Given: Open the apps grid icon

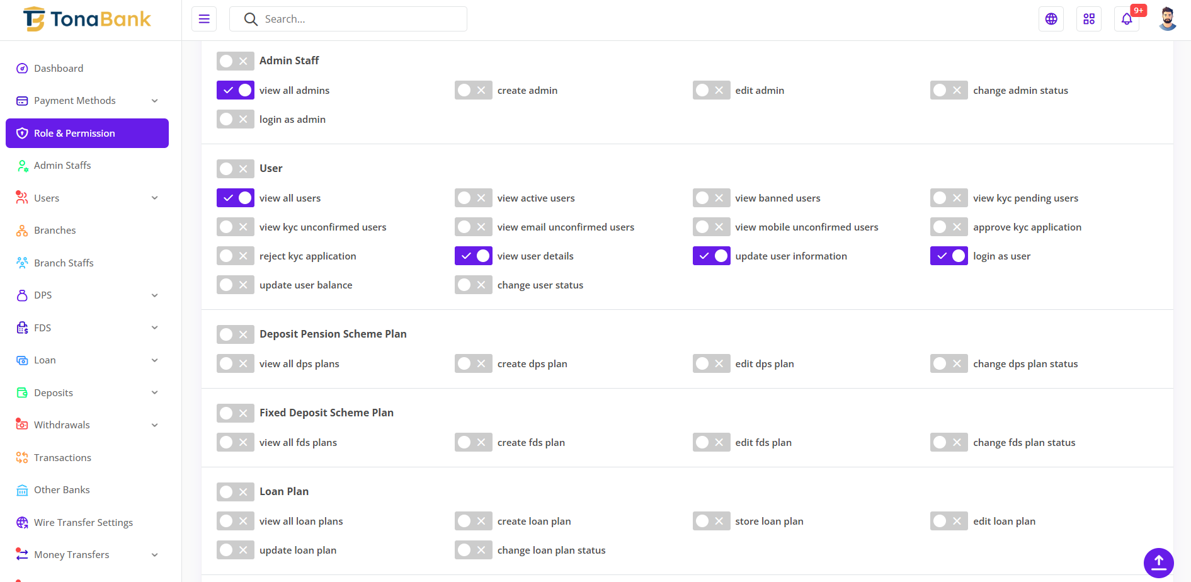Looking at the screenshot, I should 1089,19.
